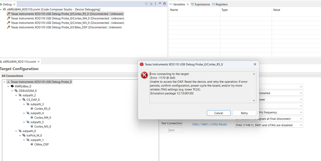Collapse the subpath_2 node
The width and height of the screenshot is (321, 161).
(x=16, y=95)
